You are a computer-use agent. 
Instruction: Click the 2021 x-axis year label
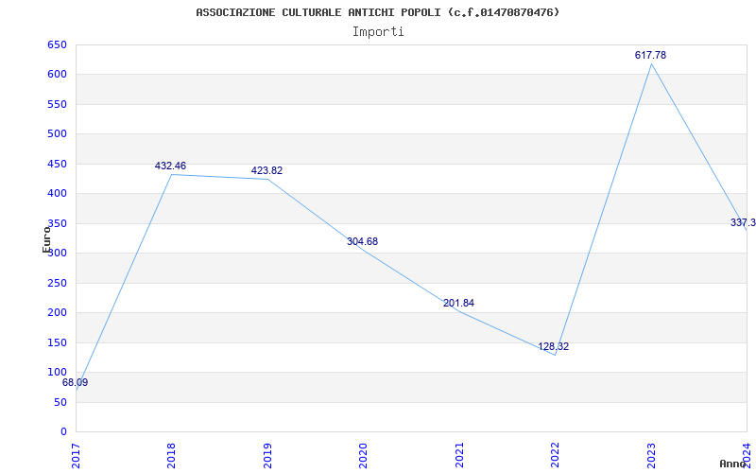(459, 455)
